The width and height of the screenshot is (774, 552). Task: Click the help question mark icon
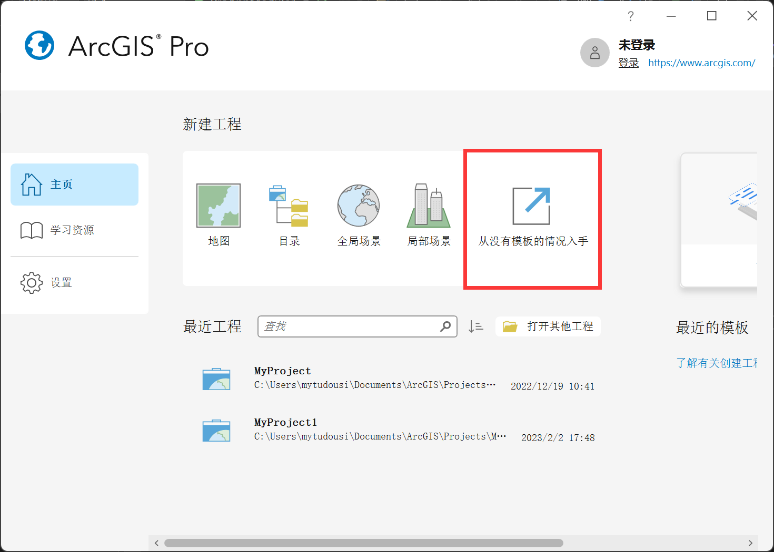pyautogui.click(x=631, y=16)
